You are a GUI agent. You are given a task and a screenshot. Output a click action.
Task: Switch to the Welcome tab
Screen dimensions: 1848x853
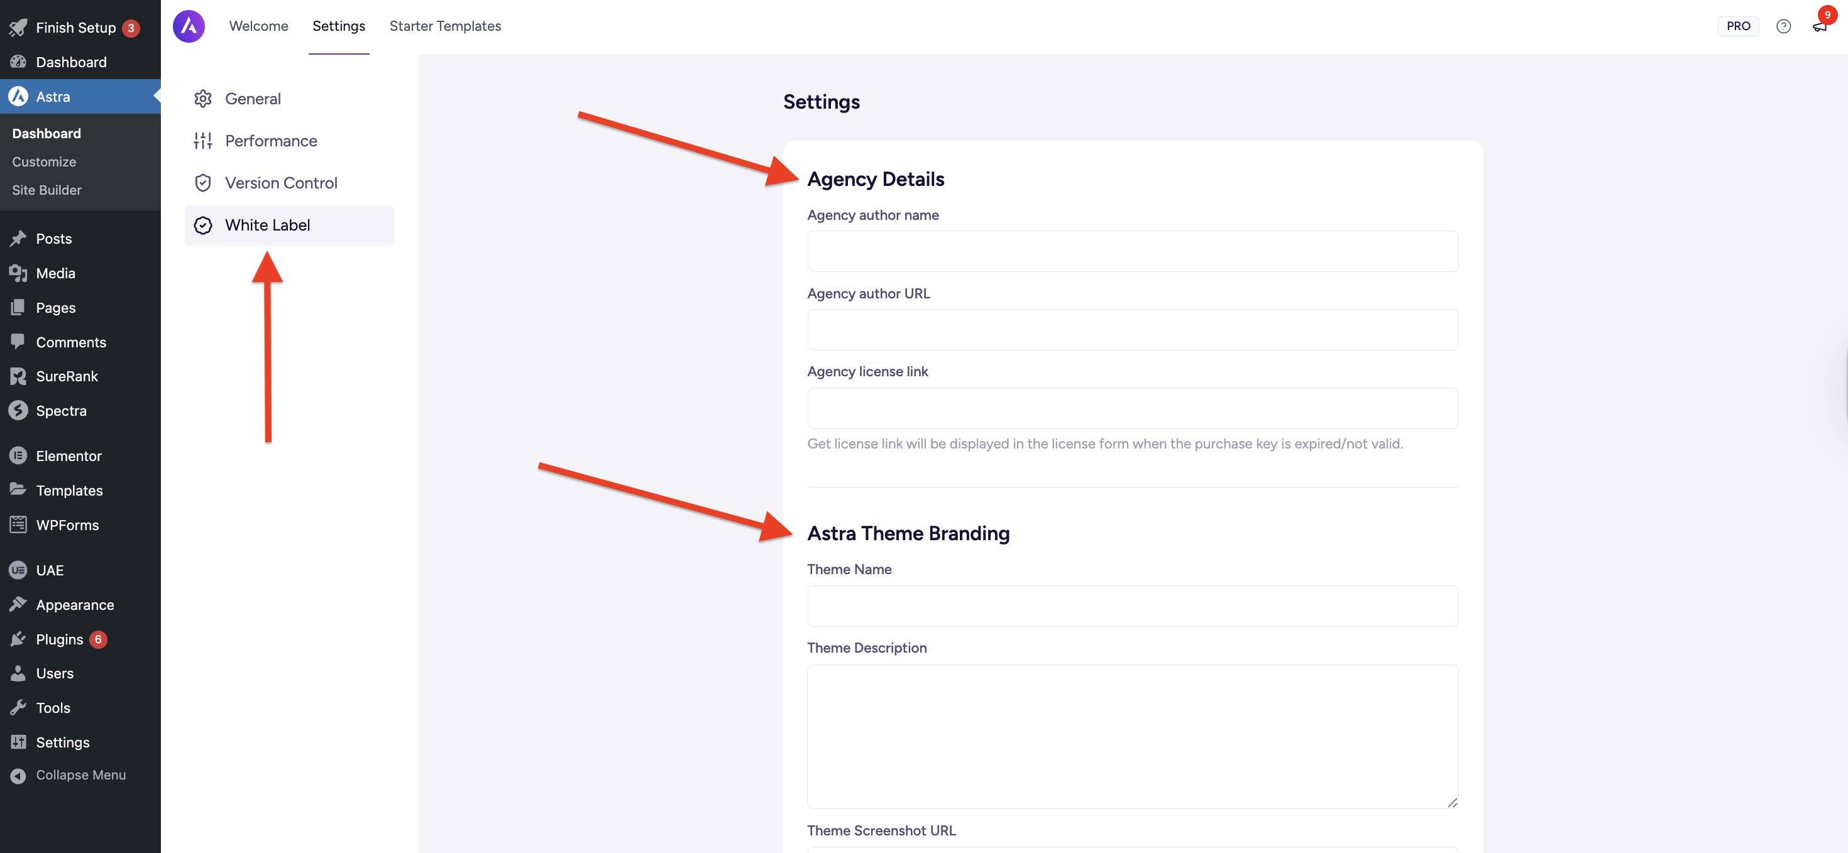coord(258,26)
